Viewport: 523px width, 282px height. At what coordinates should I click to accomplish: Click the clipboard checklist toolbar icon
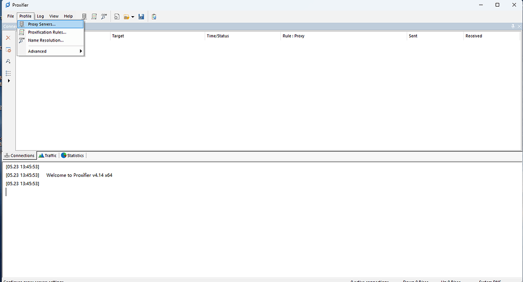[x=154, y=16]
